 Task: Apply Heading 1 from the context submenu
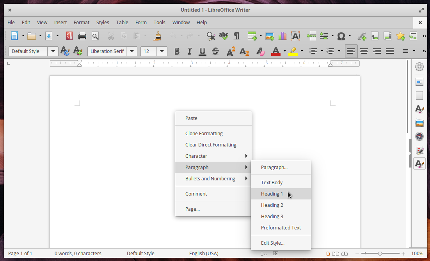tap(272, 194)
